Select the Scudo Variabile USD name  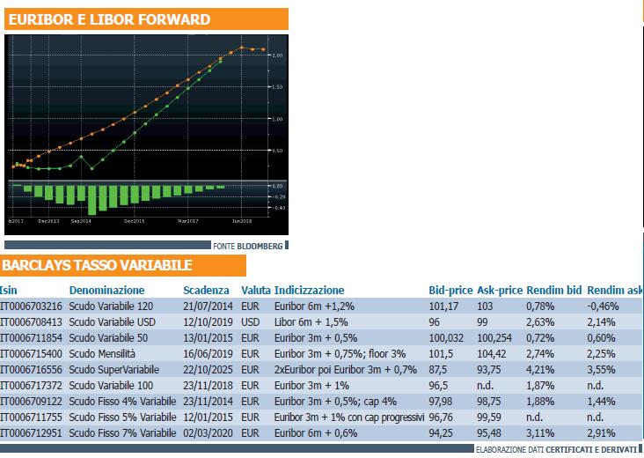pos(112,321)
